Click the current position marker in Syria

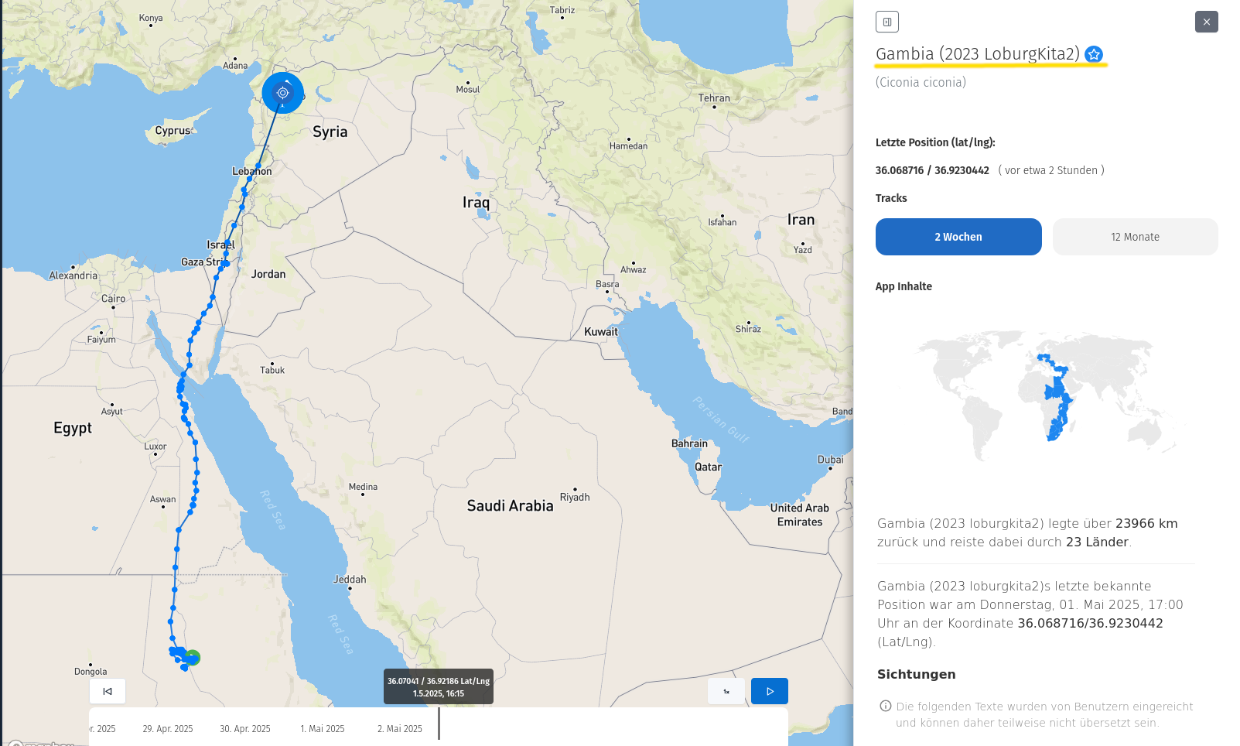pos(283,93)
